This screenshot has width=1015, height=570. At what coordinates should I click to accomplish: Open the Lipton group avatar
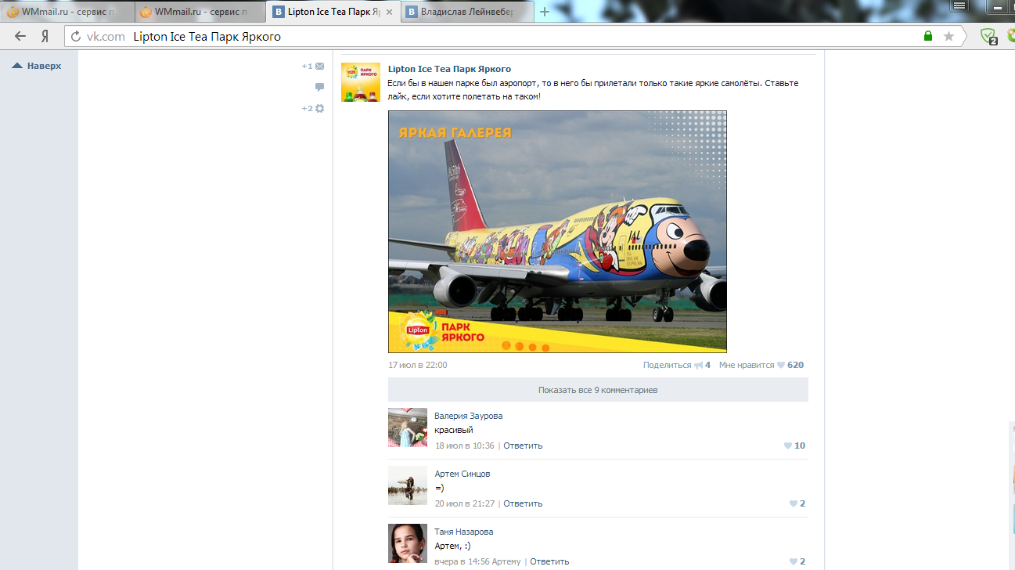point(361,82)
